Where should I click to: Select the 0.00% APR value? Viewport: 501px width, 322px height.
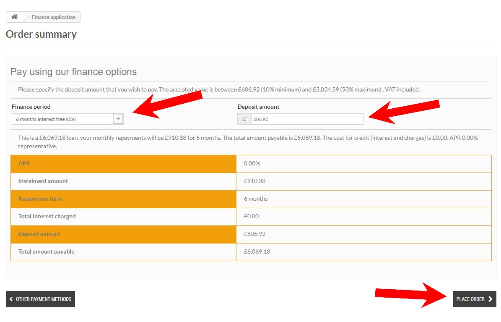pos(252,163)
